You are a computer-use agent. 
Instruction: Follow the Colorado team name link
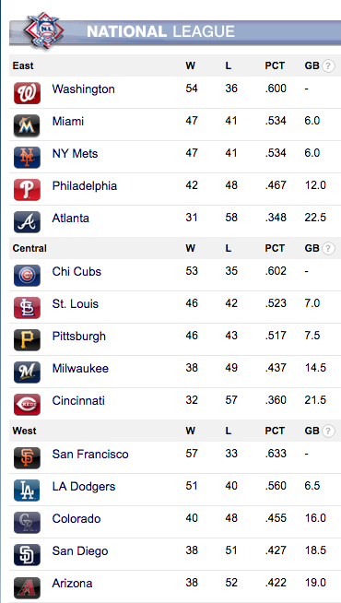tap(76, 519)
